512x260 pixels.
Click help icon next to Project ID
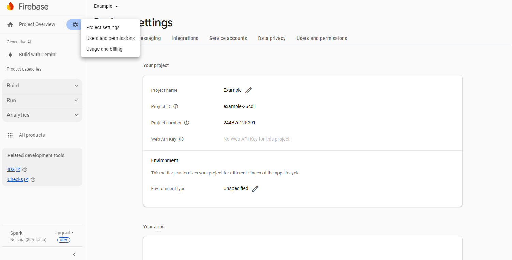pyautogui.click(x=176, y=106)
